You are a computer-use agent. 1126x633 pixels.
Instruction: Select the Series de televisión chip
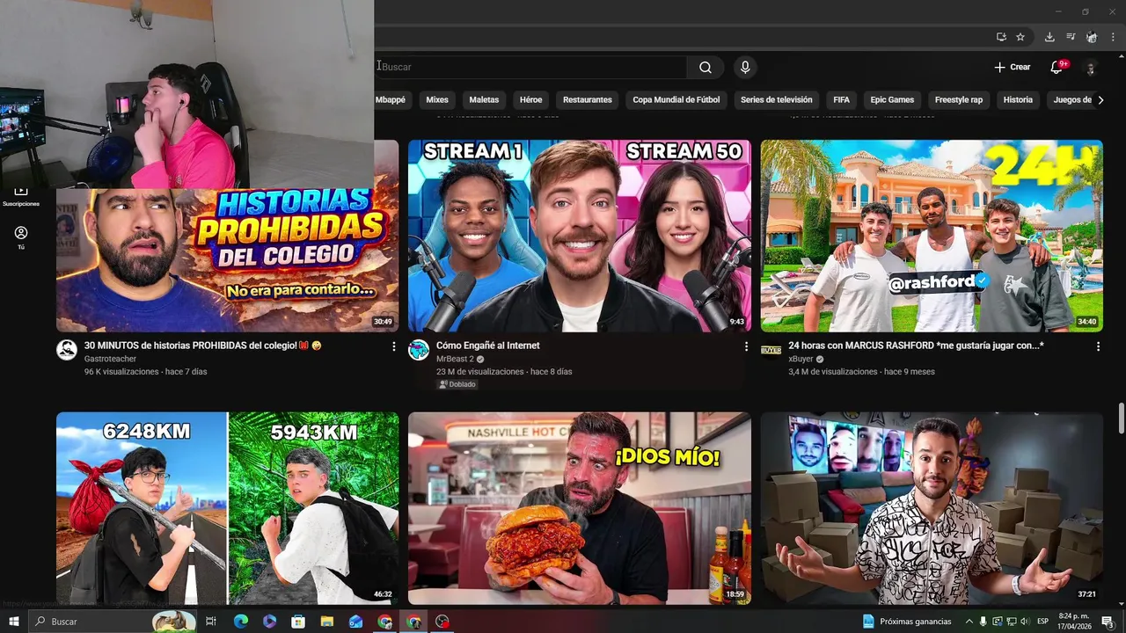coord(777,99)
